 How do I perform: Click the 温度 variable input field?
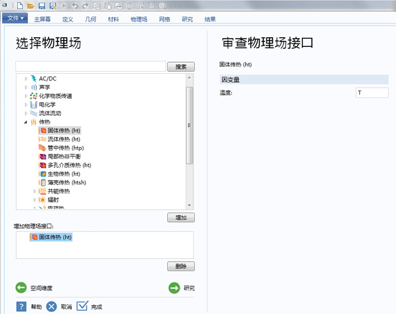click(x=372, y=92)
